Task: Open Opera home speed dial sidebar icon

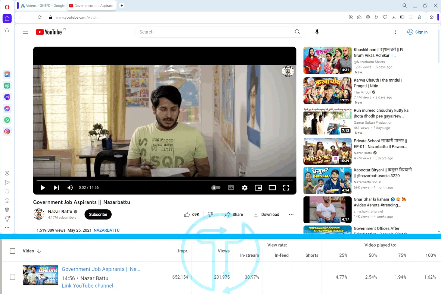Action: pos(7,19)
